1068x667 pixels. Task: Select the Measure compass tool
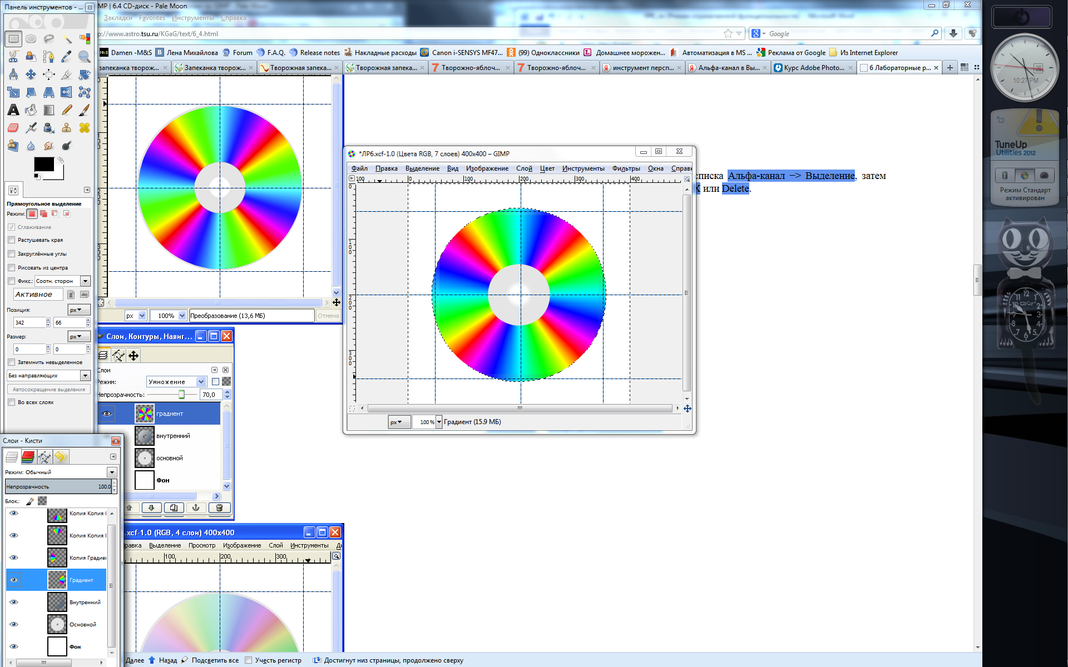click(13, 74)
